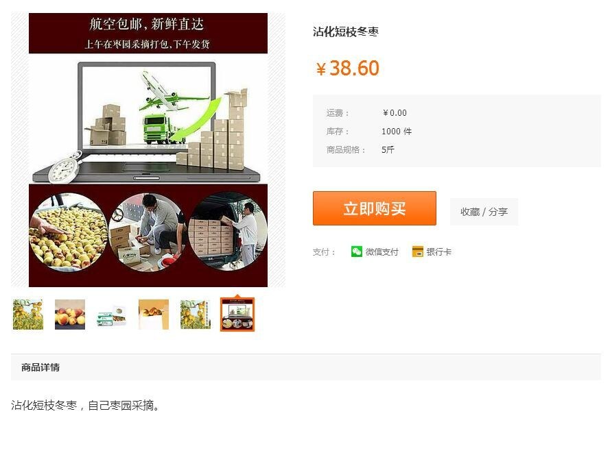Choose the 微信支付 payment label
This screenshot has height=455, width=610.
[382, 251]
